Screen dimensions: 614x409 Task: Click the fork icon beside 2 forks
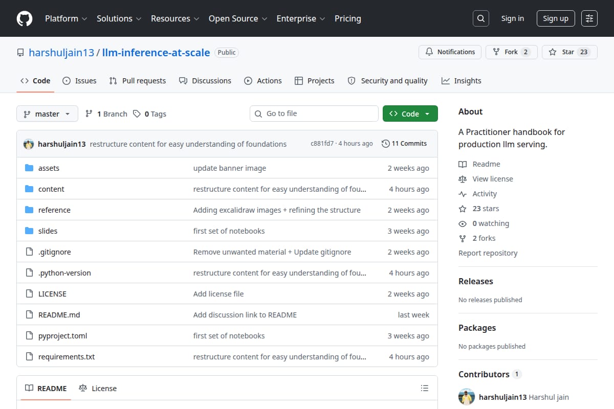pyautogui.click(x=463, y=238)
